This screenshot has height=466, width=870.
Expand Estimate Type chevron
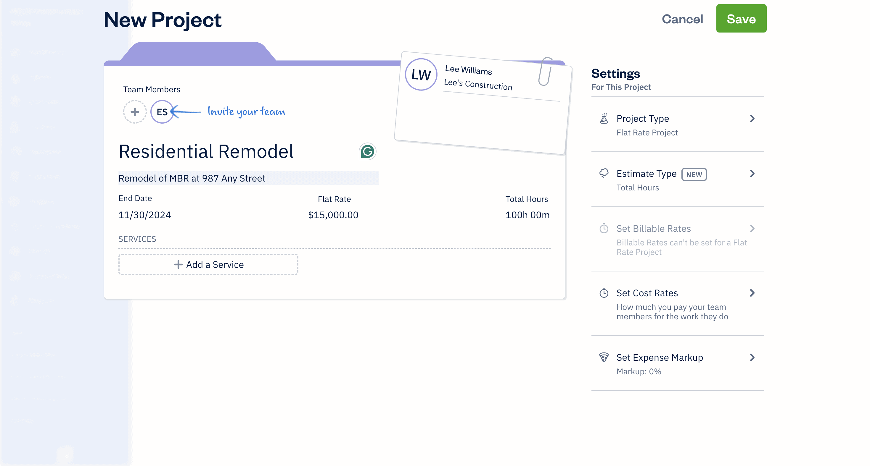[x=752, y=174]
